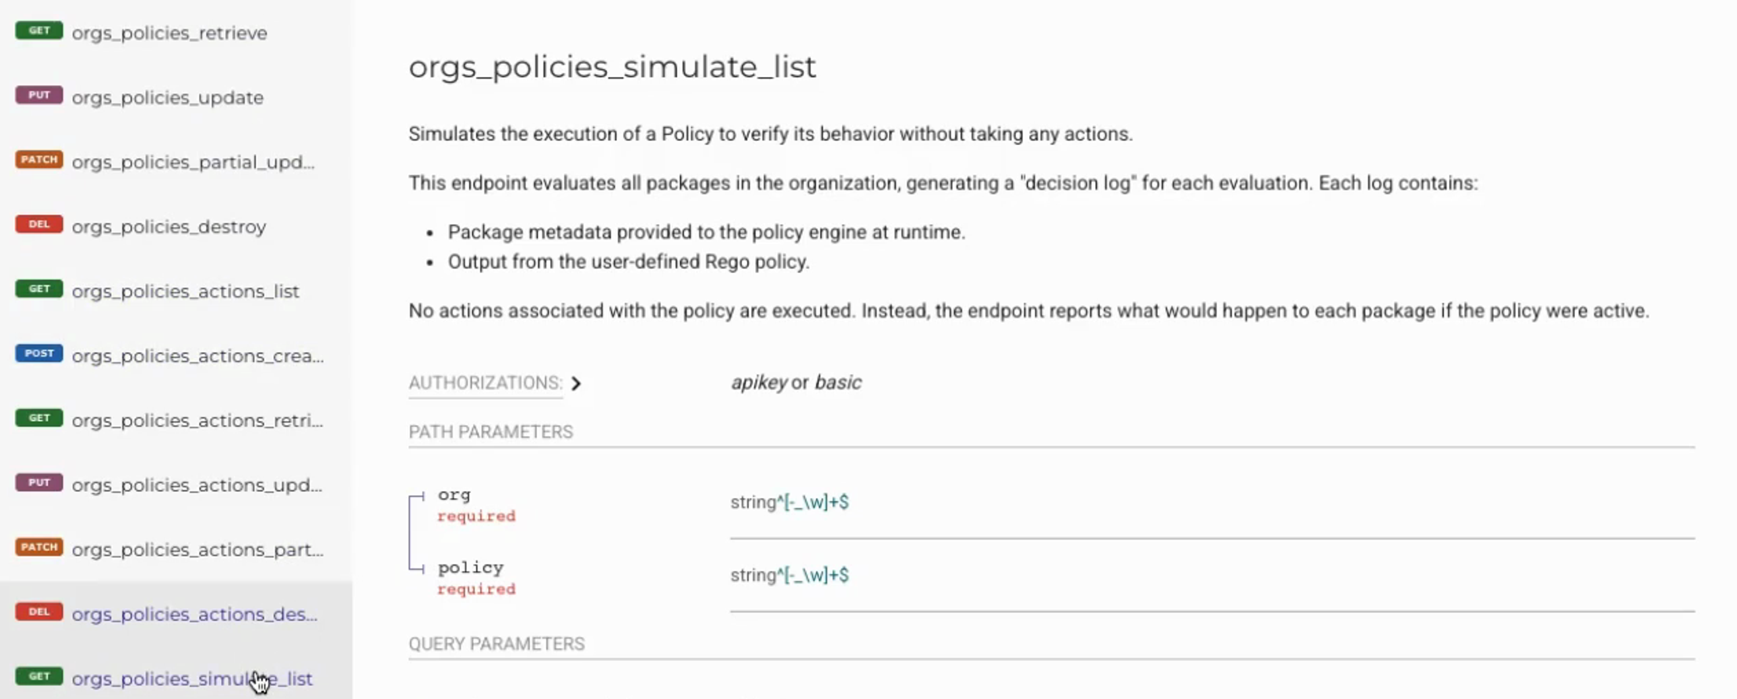
Task: Select the policy path parameter name
Action: tap(470, 567)
